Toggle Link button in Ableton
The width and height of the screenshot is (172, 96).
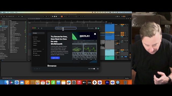click(x=1, y=17)
